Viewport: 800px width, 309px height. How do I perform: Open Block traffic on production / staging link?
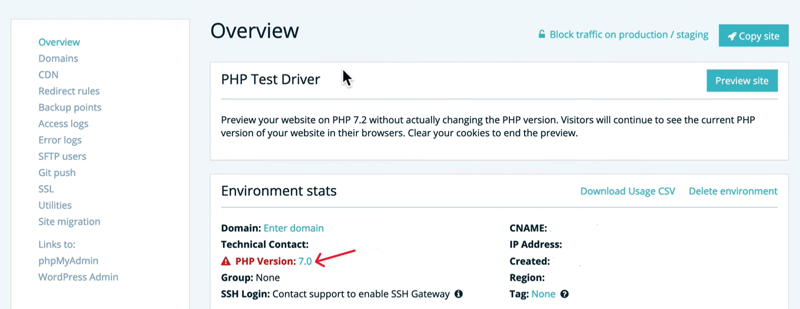[629, 35]
